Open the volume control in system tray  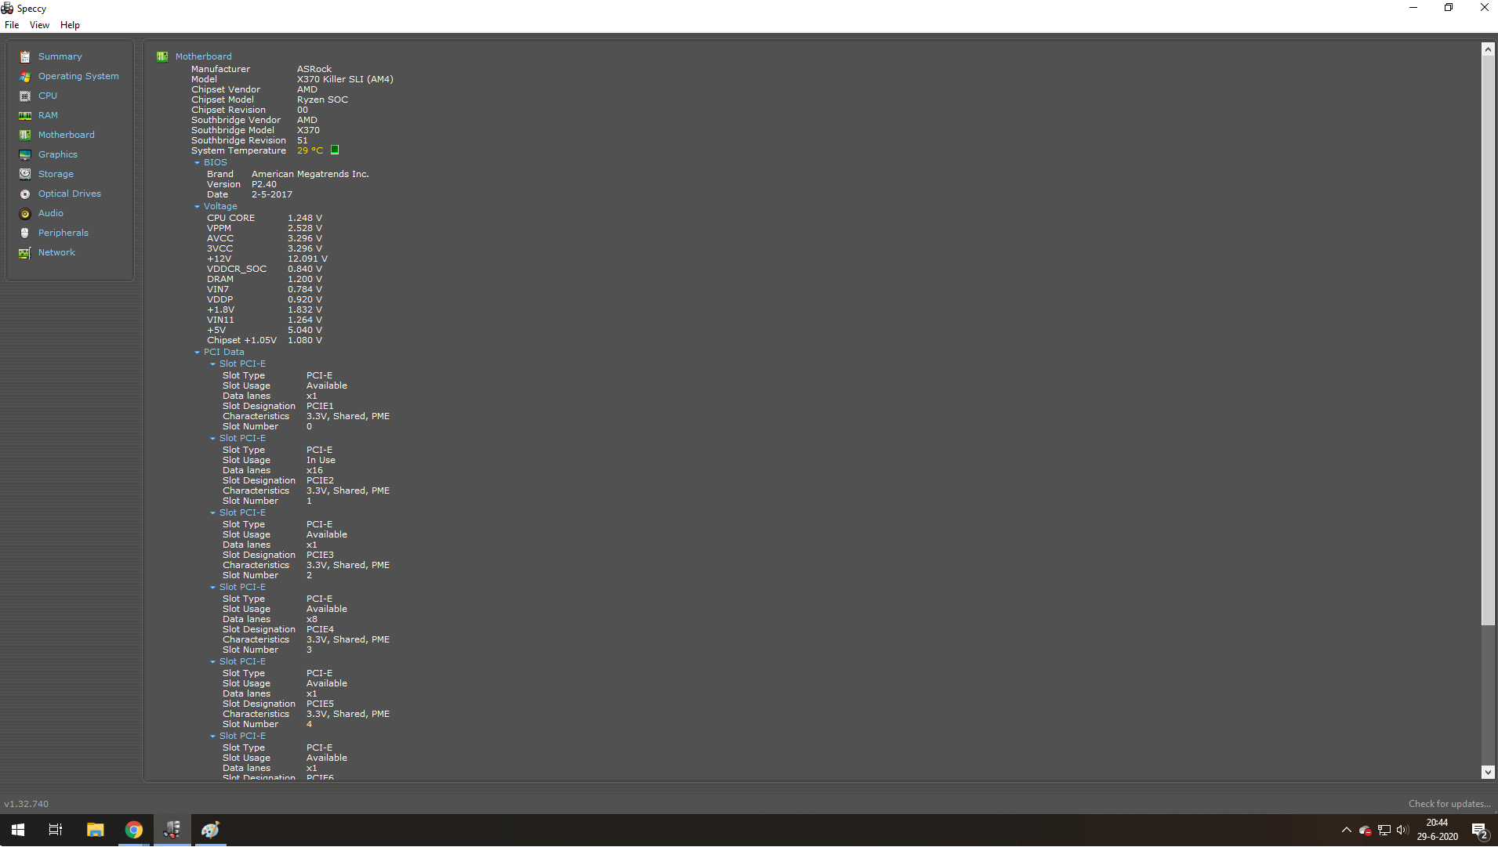coord(1402,830)
